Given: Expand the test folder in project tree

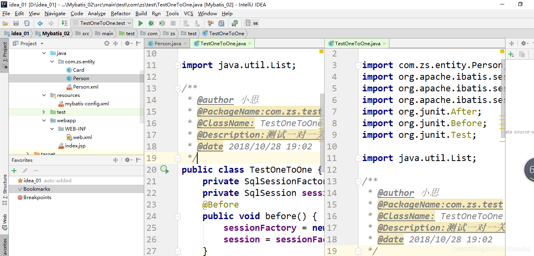Looking at the screenshot, I should (44, 112).
